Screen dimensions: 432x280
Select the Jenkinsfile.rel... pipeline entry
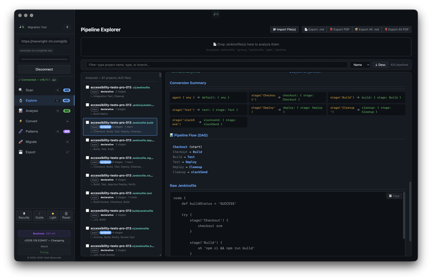(120, 180)
